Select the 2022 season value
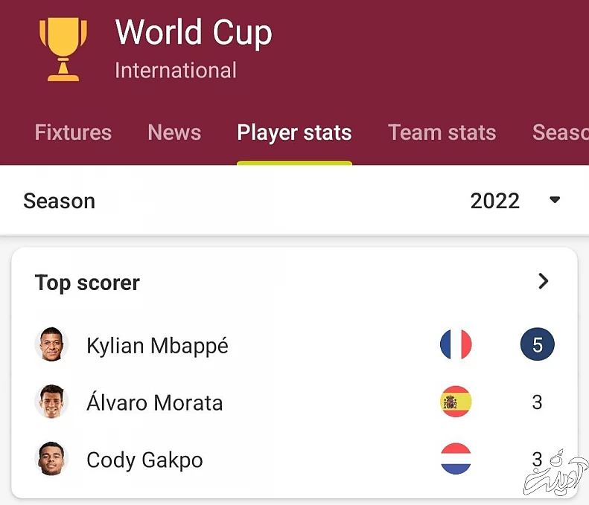This screenshot has width=589, height=505. pos(494,201)
